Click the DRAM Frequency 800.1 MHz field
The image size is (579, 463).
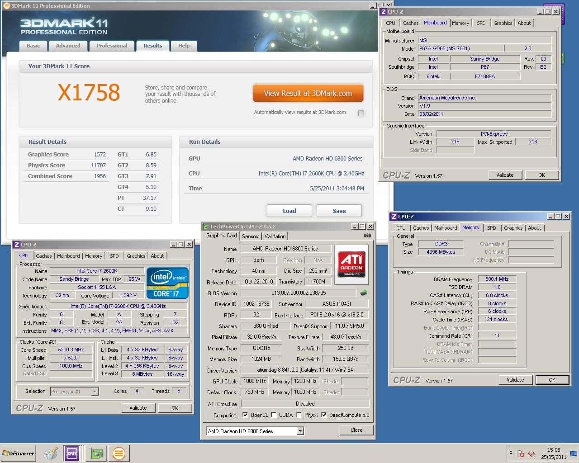coord(497,279)
